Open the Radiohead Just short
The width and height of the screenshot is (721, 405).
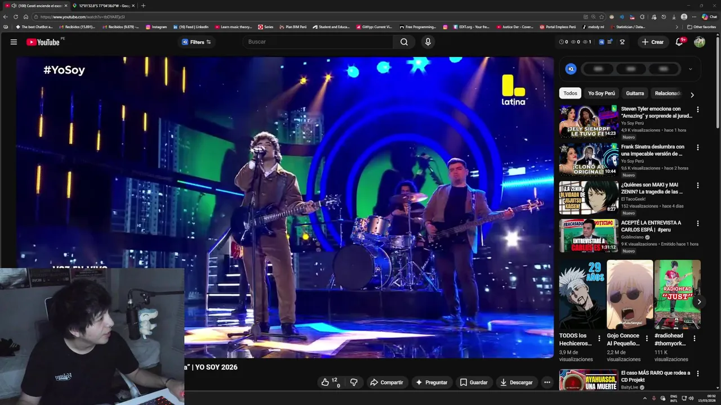pos(678,295)
